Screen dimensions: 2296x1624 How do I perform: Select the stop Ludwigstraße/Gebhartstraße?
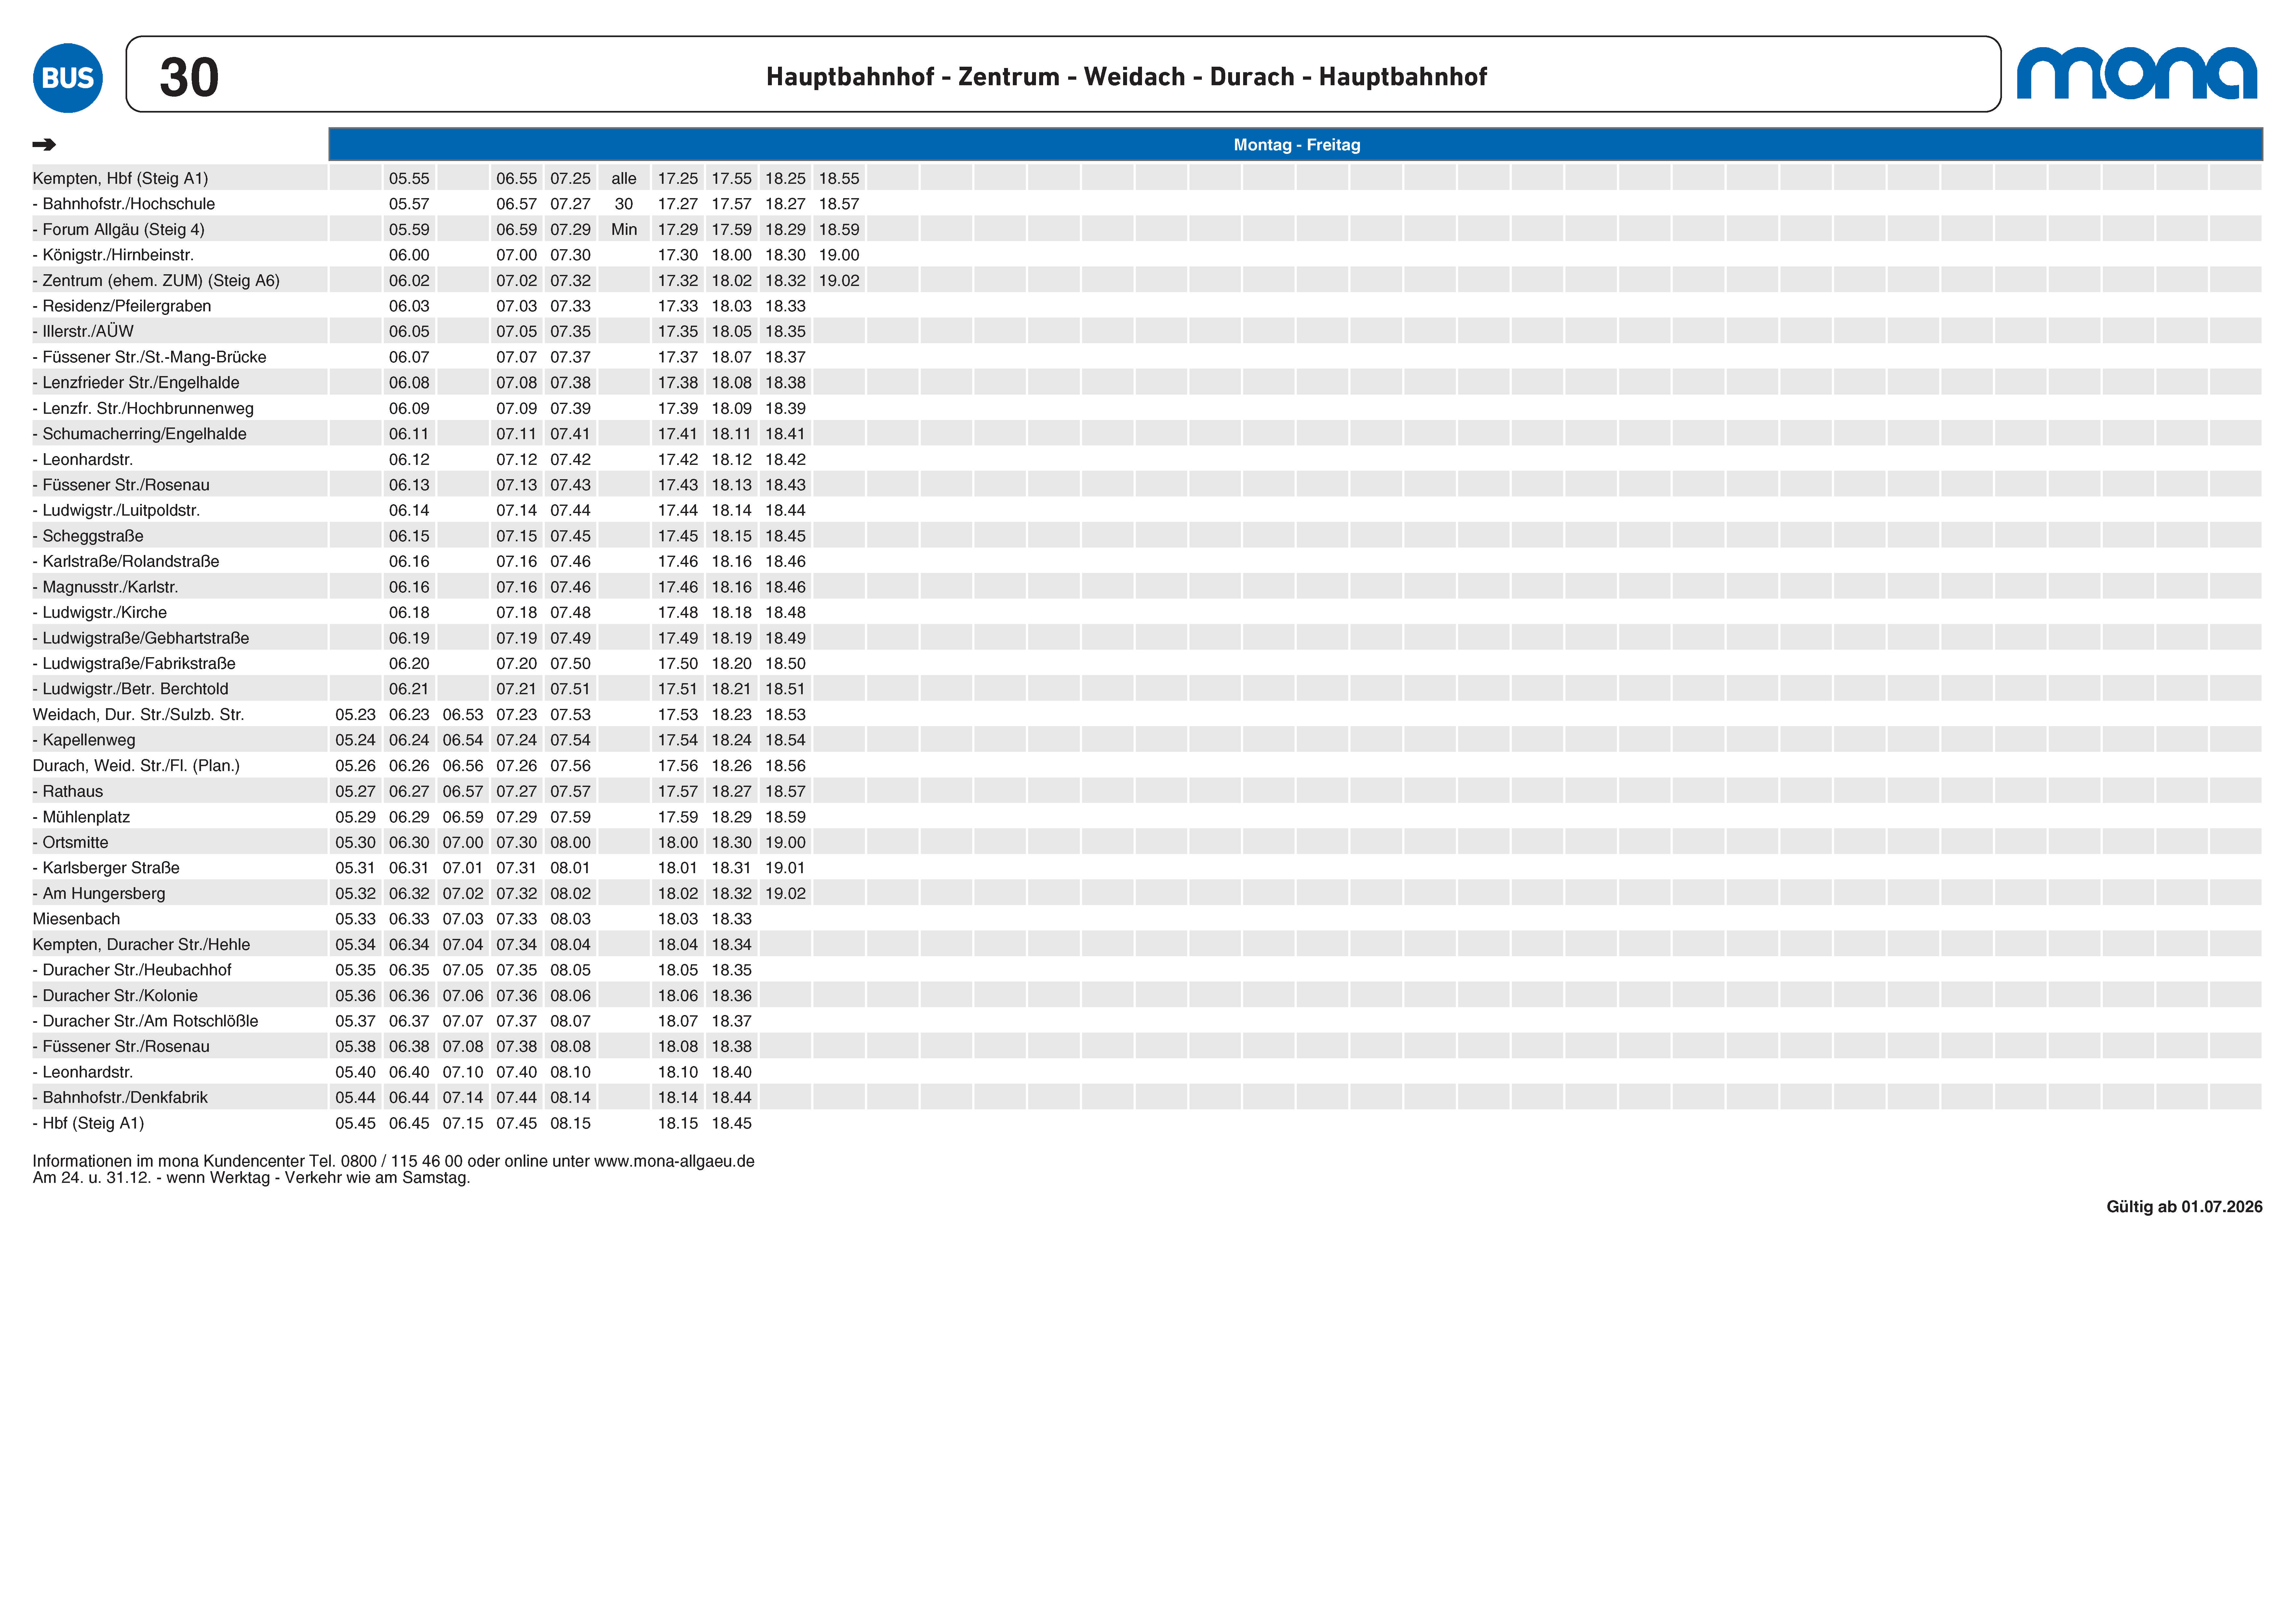coord(141,638)
